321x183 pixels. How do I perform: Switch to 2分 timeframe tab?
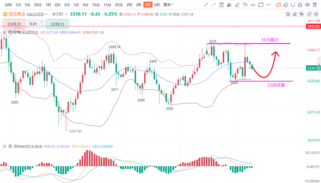(67, 5)
